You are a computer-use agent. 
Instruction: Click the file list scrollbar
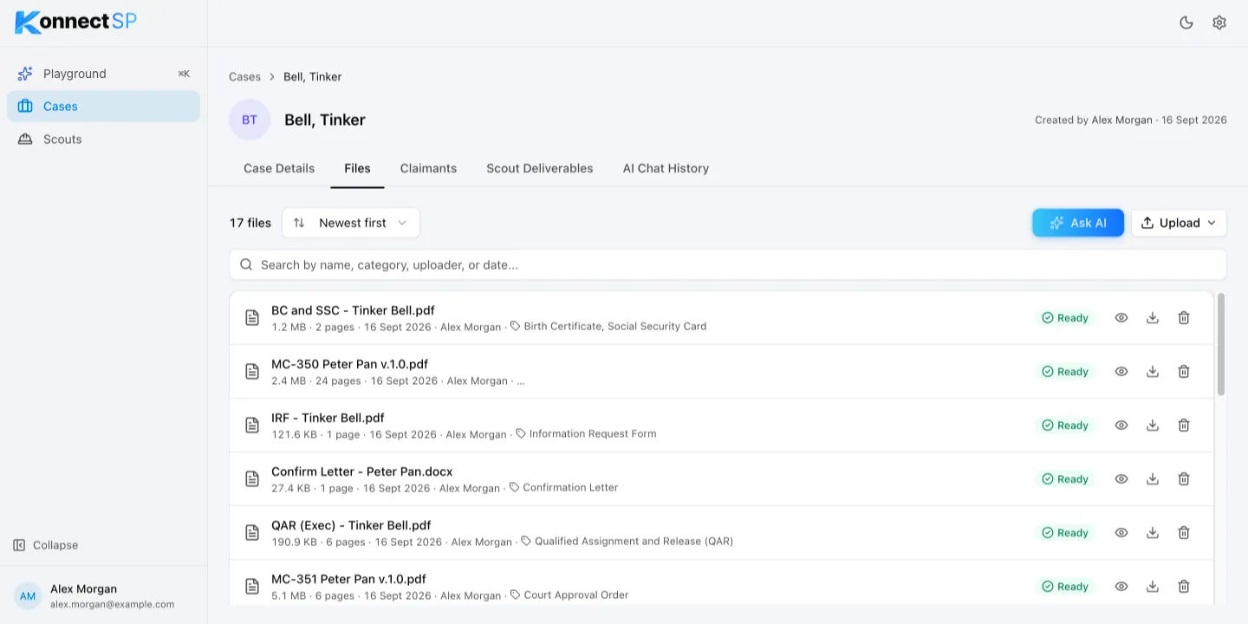point(1221,345)
